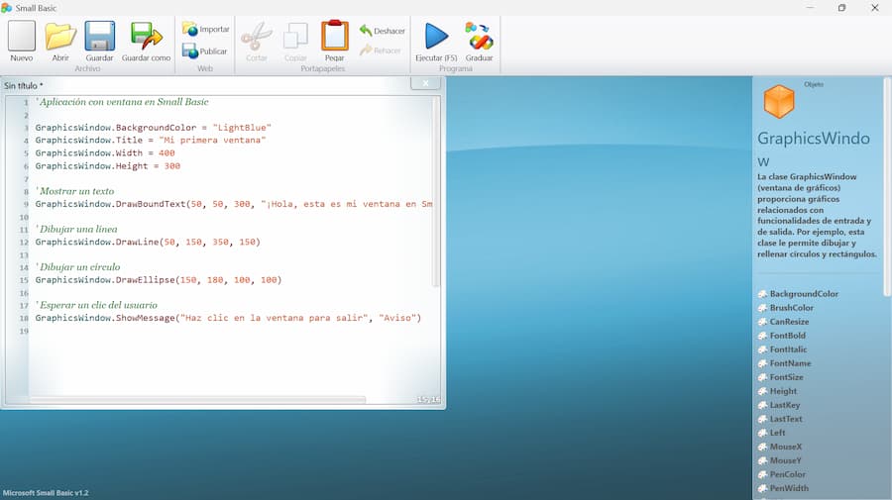Click the Sin título document title
The height and width of the screenshot is (500, 892).
pos(24,86)
